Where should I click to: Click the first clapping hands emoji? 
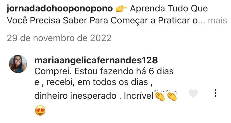tap(160, 96)
